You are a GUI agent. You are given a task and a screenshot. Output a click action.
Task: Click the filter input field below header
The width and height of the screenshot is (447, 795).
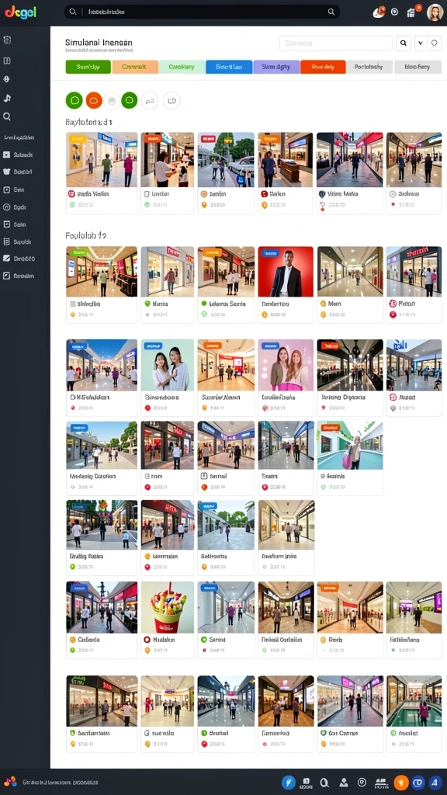336,43
